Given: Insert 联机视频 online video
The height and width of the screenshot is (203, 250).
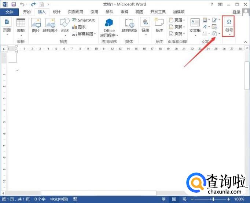Looking at the screenshot, I should point(129,26).
